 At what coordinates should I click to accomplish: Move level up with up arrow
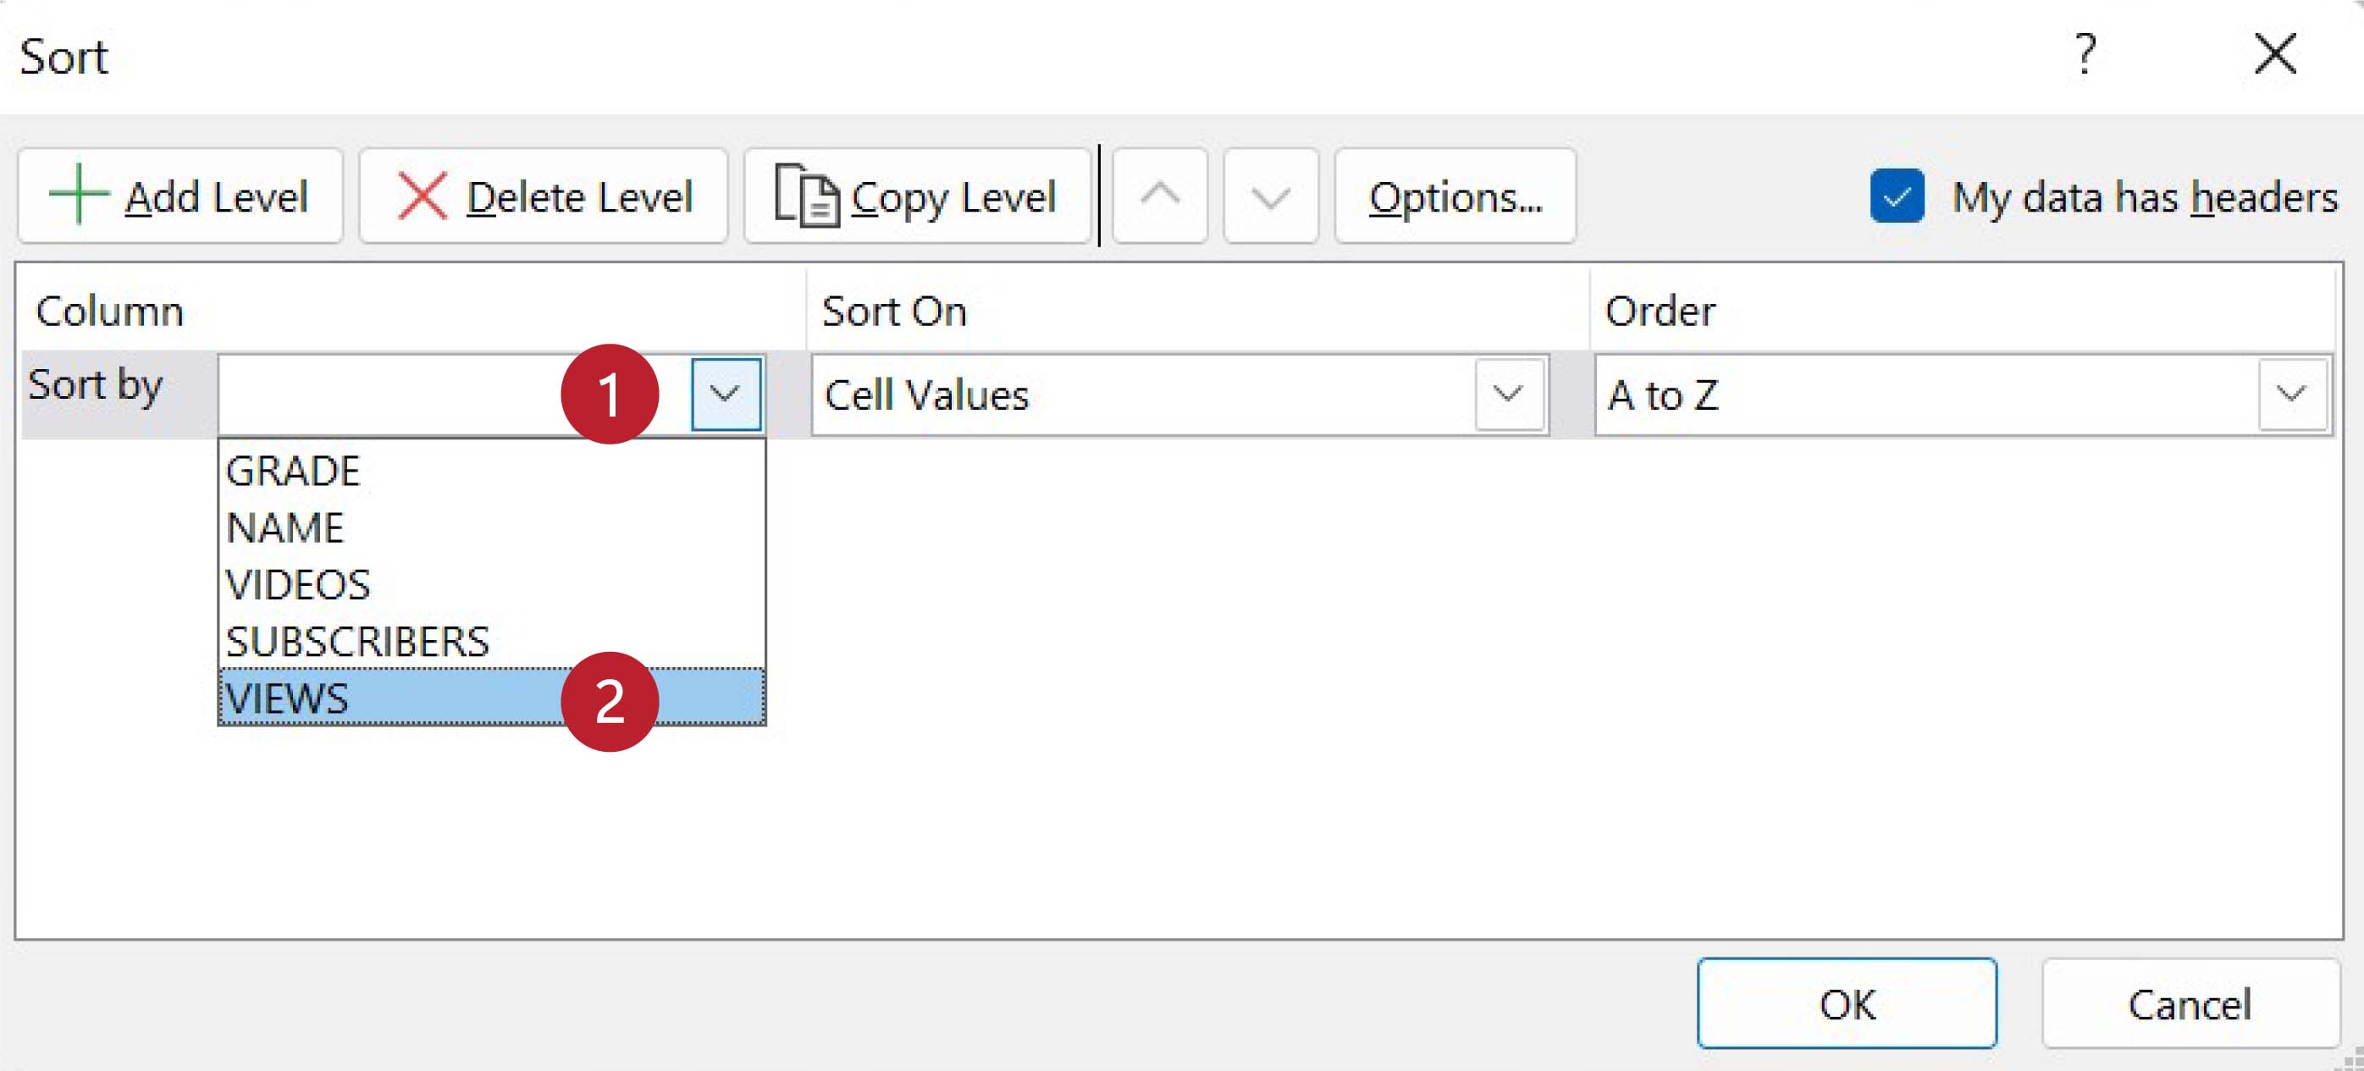click(1160, 196)
